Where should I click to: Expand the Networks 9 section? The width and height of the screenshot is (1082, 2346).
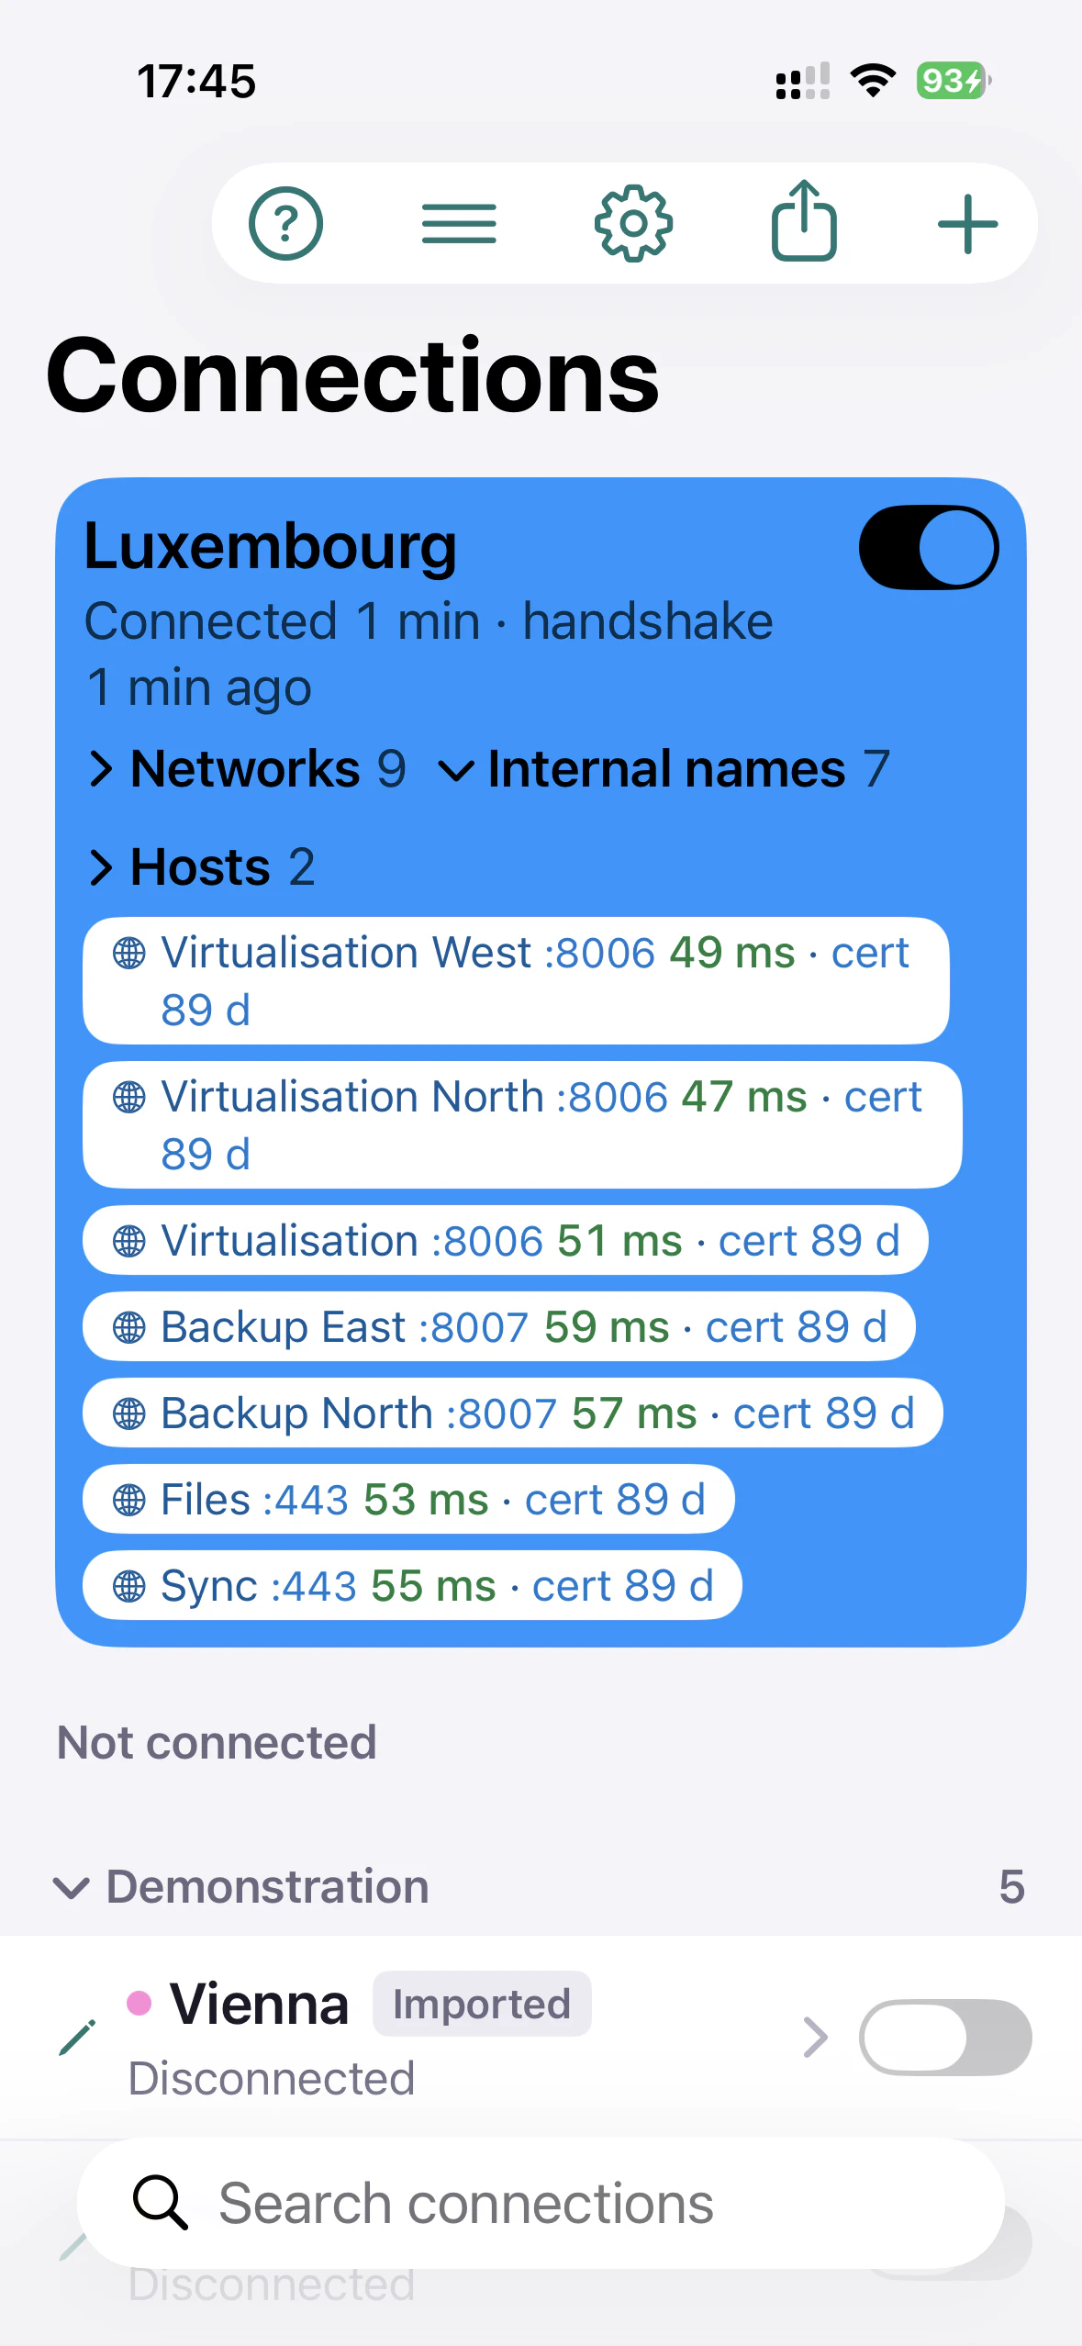point(247,768)
